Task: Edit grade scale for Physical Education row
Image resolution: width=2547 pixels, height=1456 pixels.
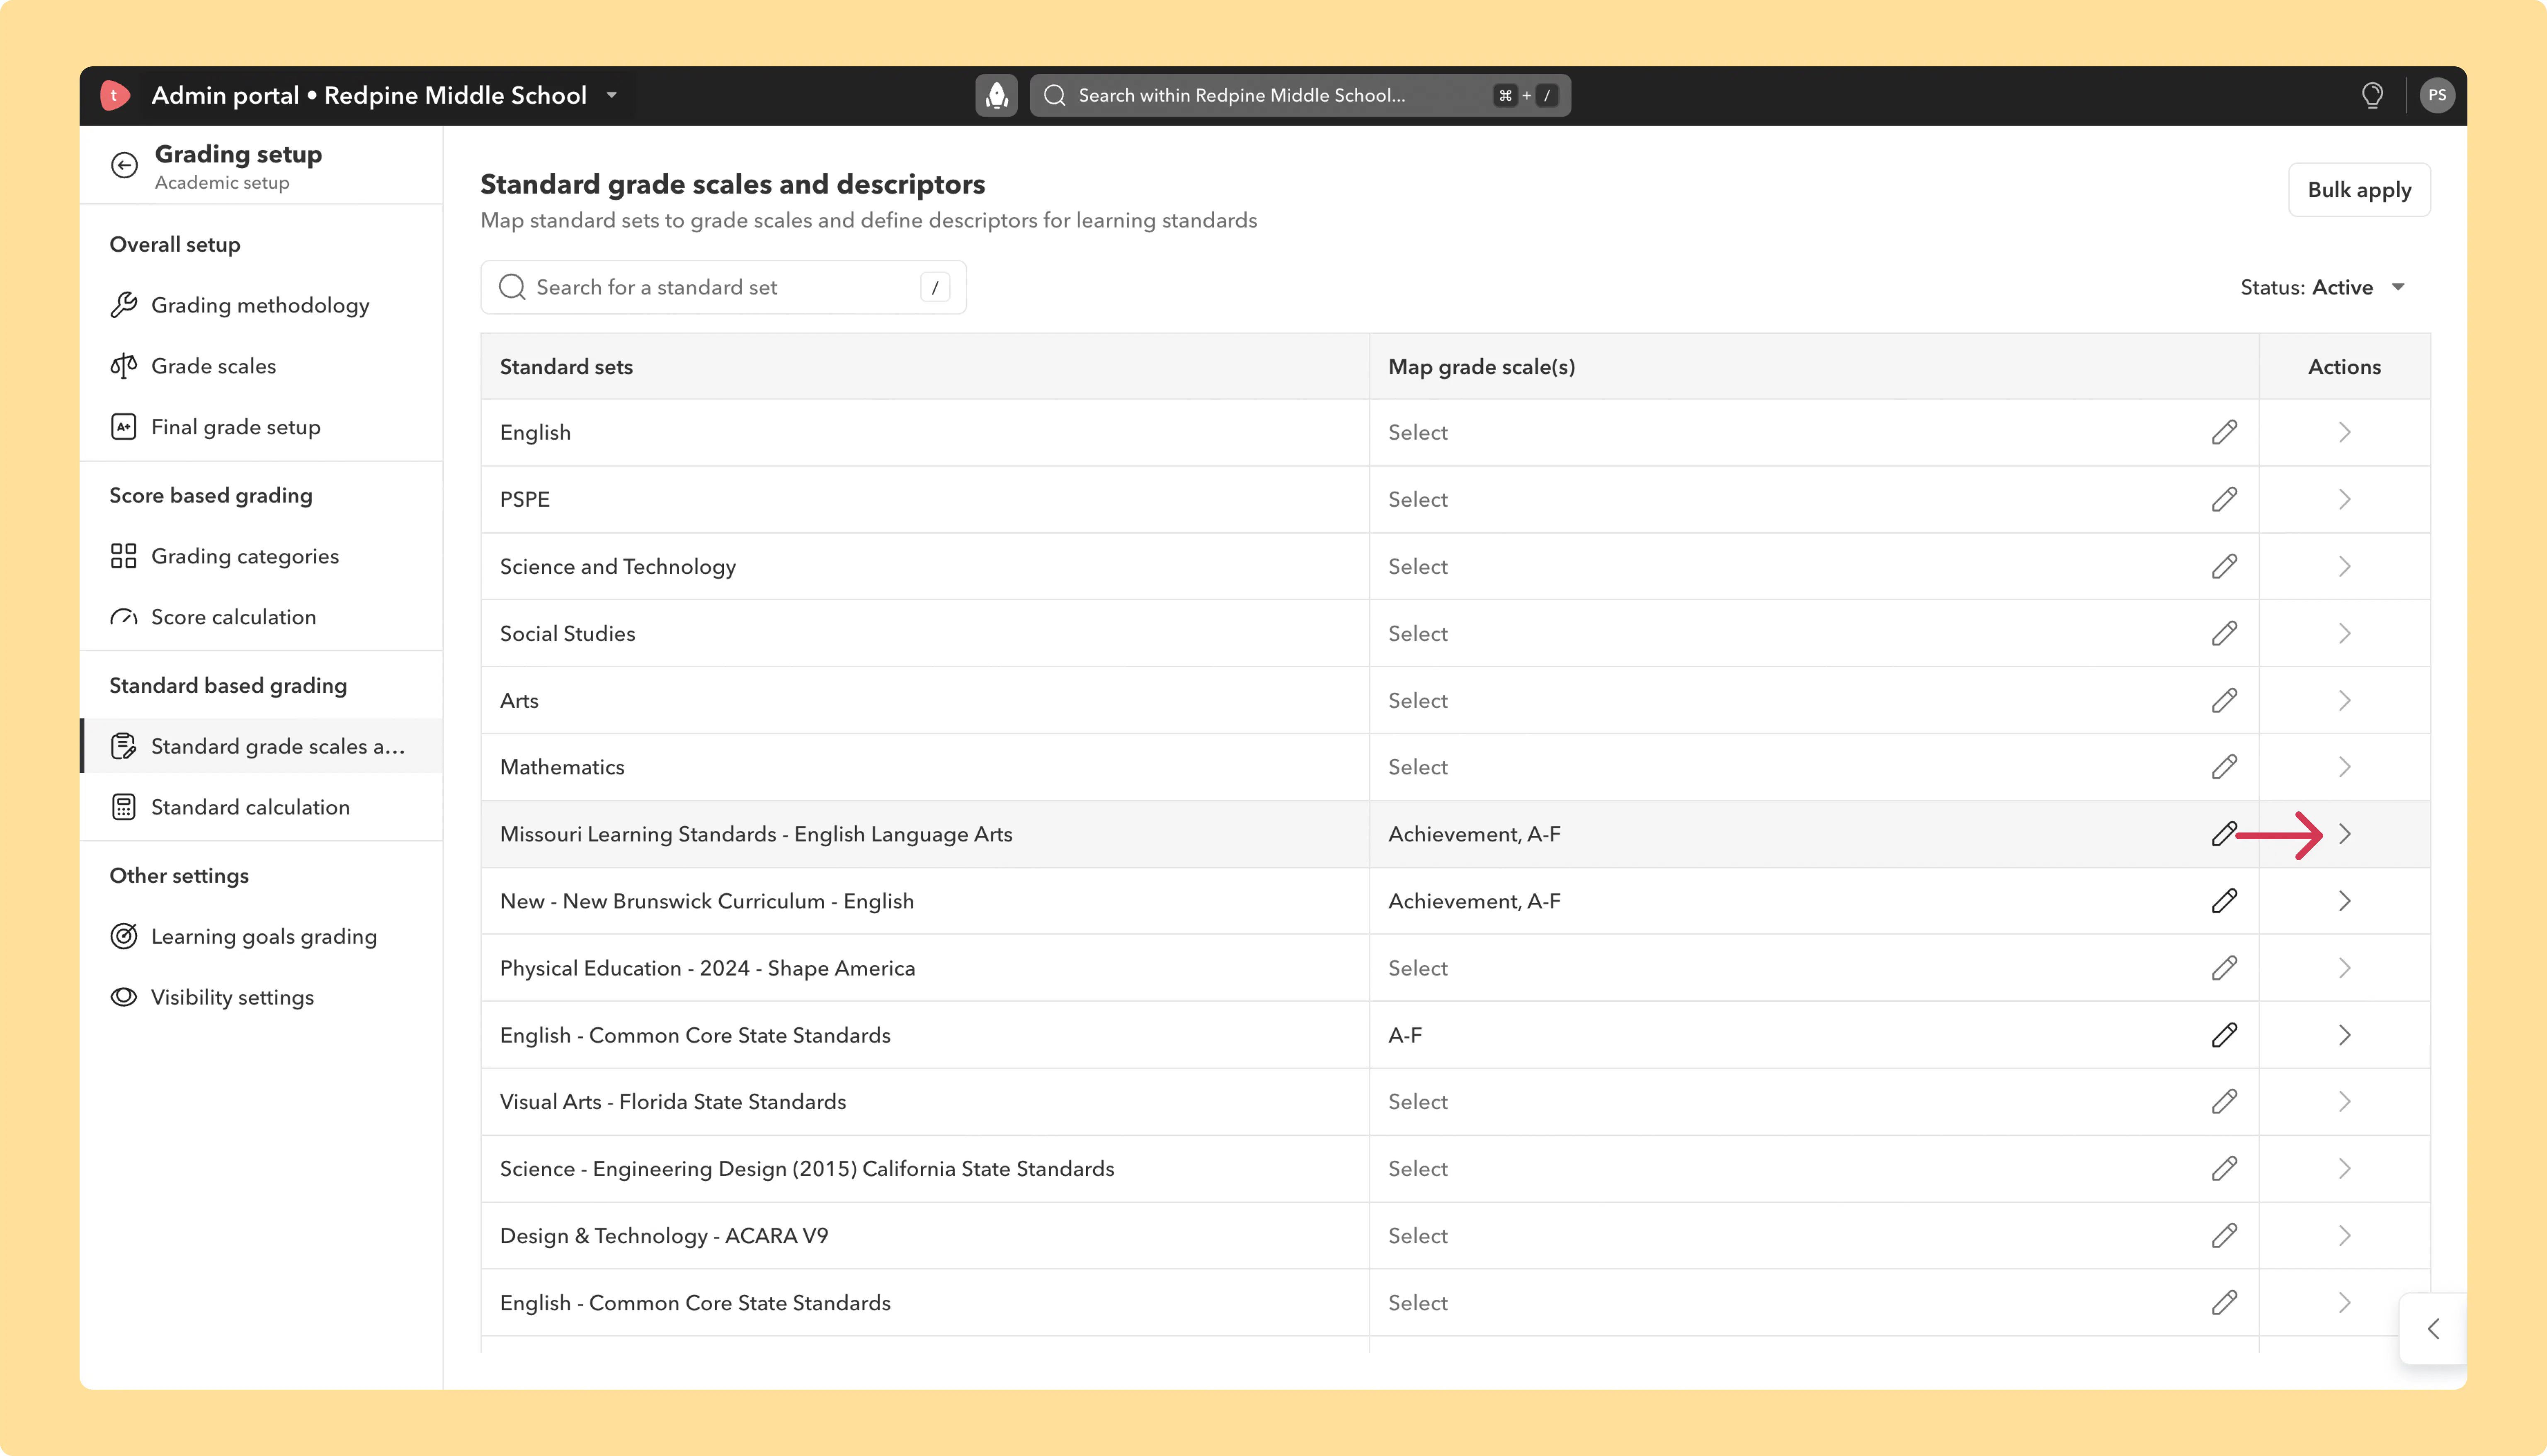Action: pos(2224,968)
